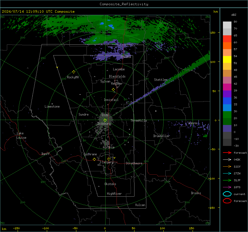Click the Drumheller label
248x232 pixels.
[161, 136]
